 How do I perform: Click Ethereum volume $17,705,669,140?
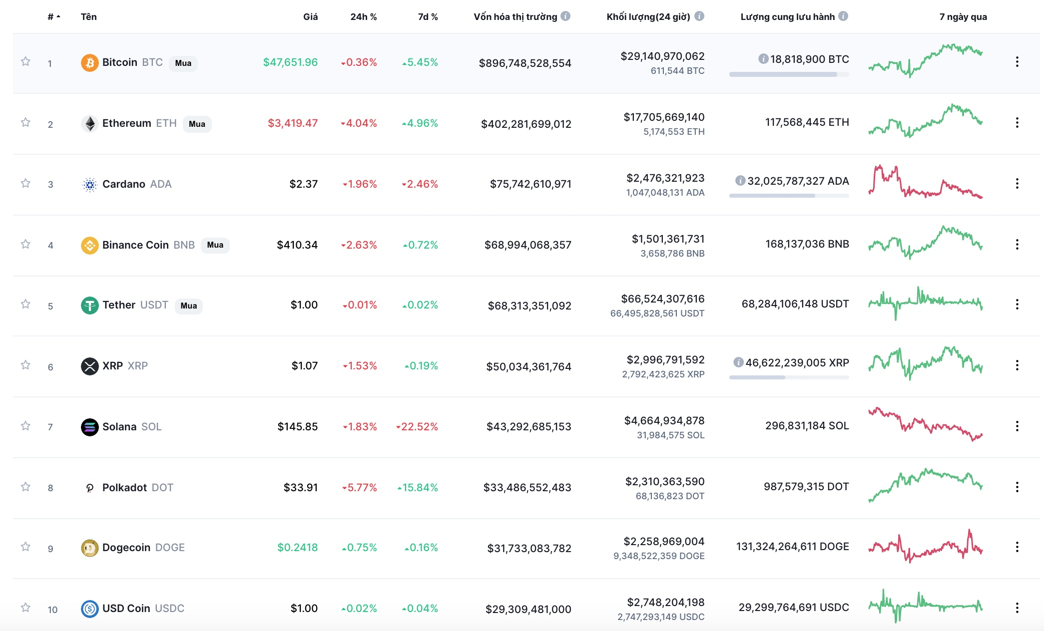[x=664, y=117]
